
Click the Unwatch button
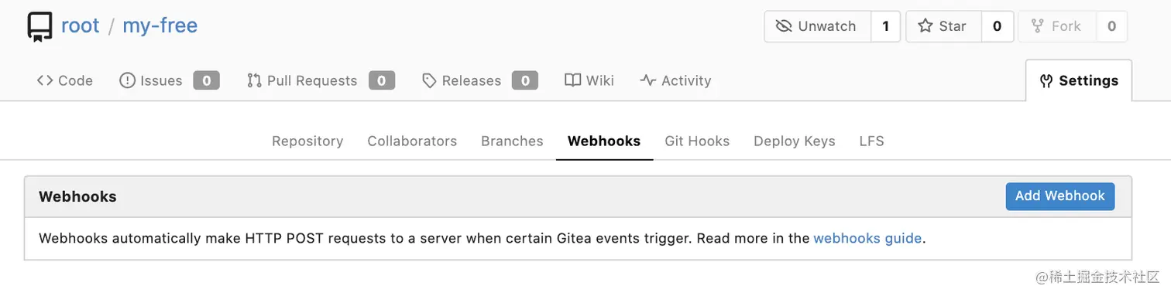pos(818,26)
